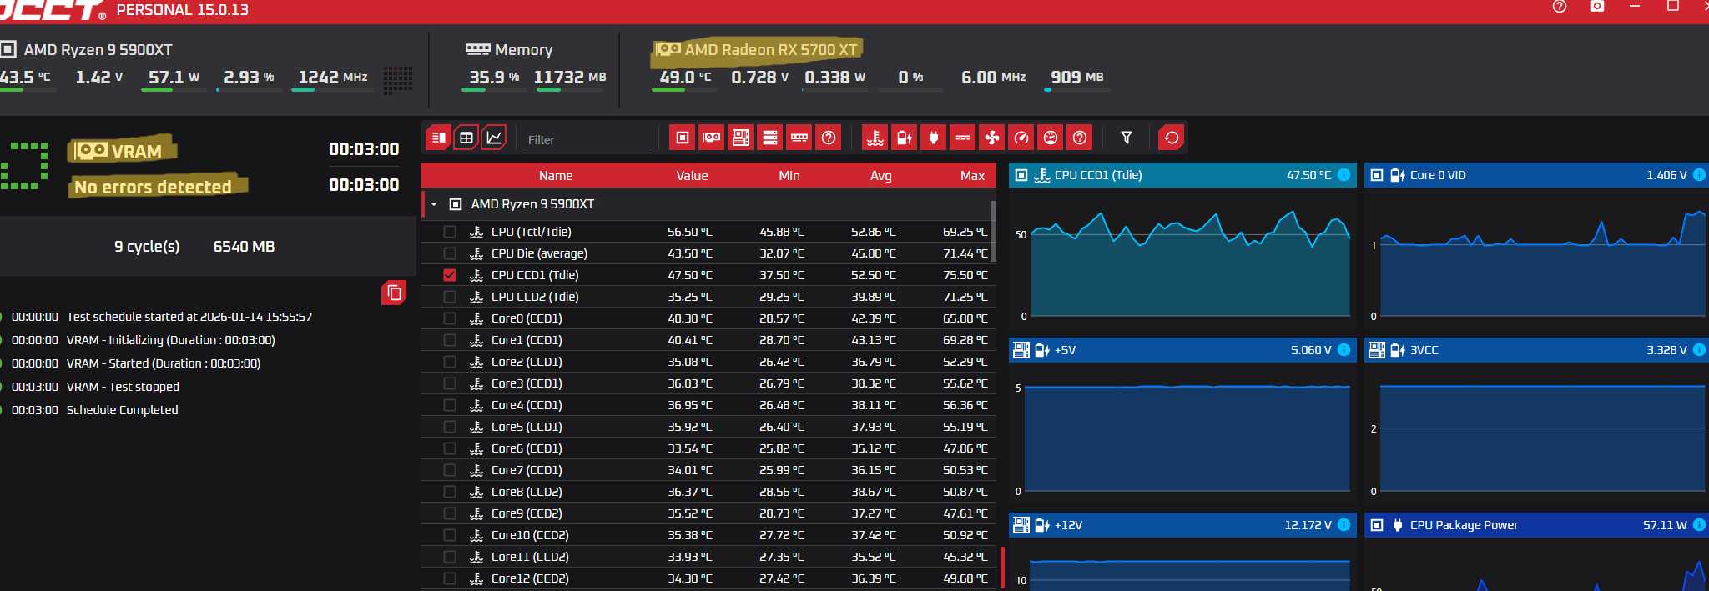Check Core8 (CCD2) checkbox
Screen dimensions: 1709x591
click(x=450, y=492)
